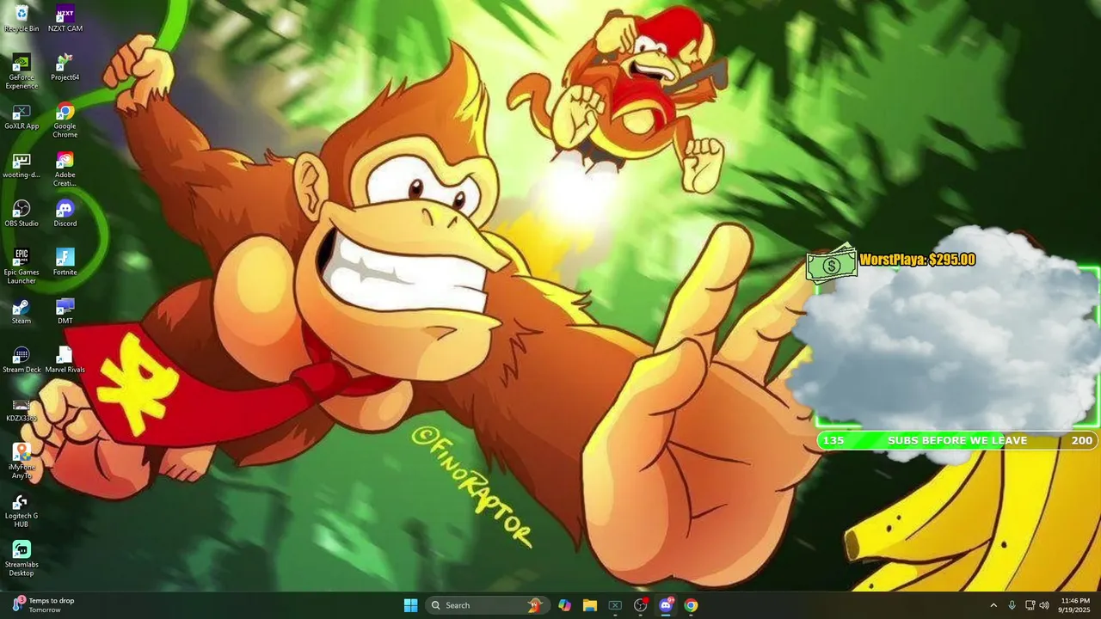The width and height of the screenshot is (1101, 619).
Task: Select the Steam desktop shortcut
Action: (22, 312)
